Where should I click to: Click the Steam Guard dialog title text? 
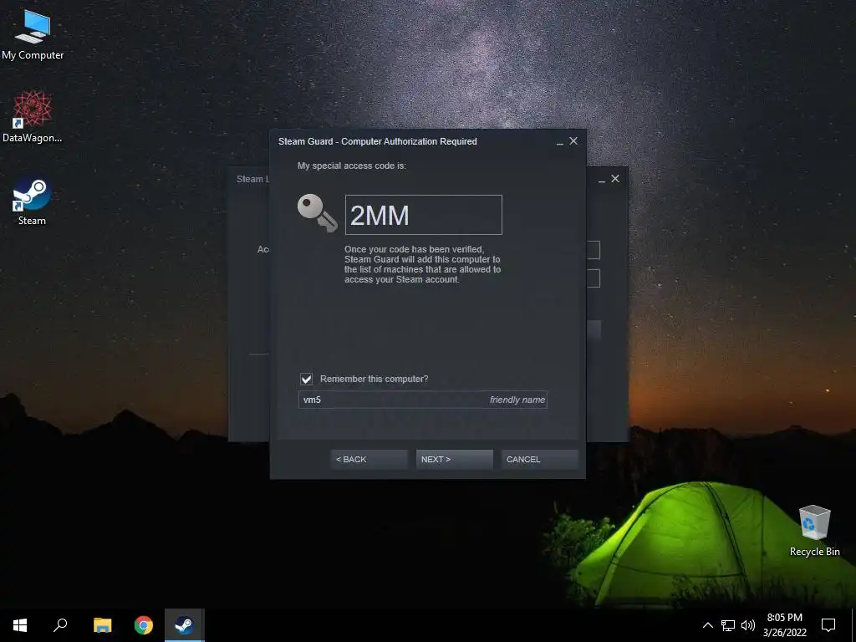(x=378, y=141)
